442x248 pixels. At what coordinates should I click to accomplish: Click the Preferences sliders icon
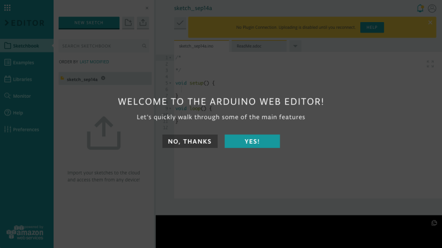click(8, 129)
